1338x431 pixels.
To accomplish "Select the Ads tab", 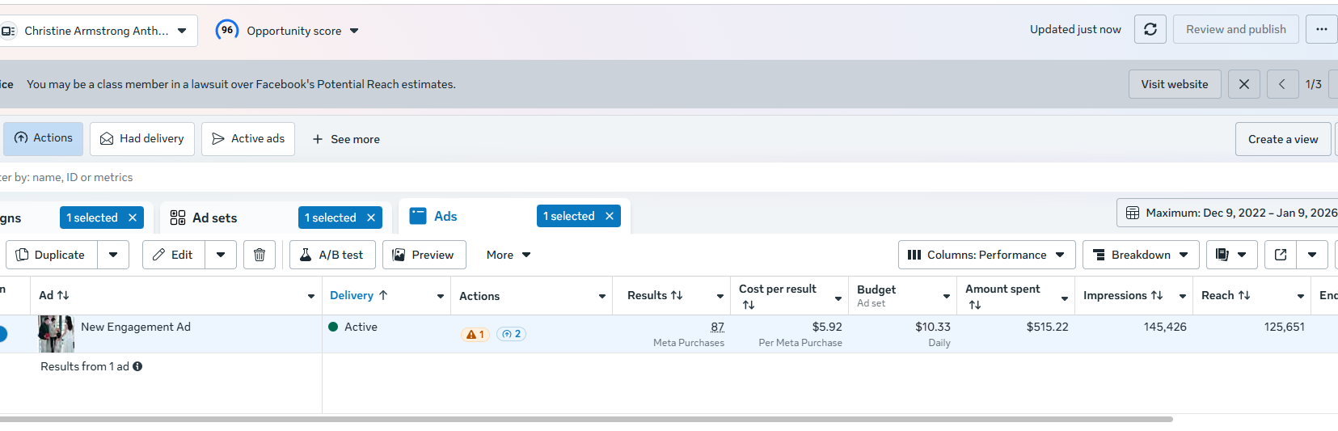I will [445, 216].
